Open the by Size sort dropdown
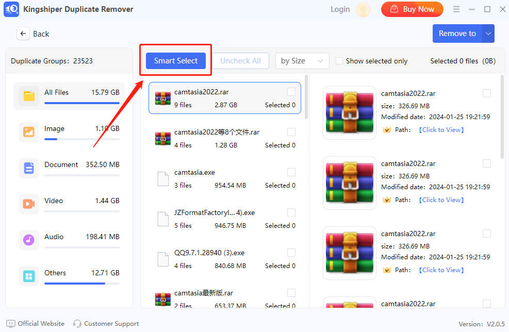The height and width of the screenshot is (332, 509). coord(302,61)
